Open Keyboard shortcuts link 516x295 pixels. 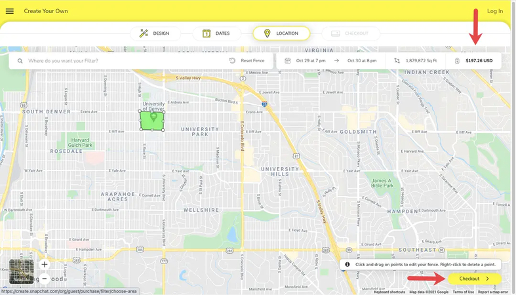coord(389,292)
